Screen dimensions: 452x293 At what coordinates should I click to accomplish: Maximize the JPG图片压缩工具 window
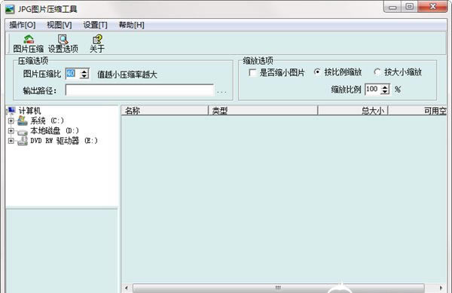click(409, 7)
